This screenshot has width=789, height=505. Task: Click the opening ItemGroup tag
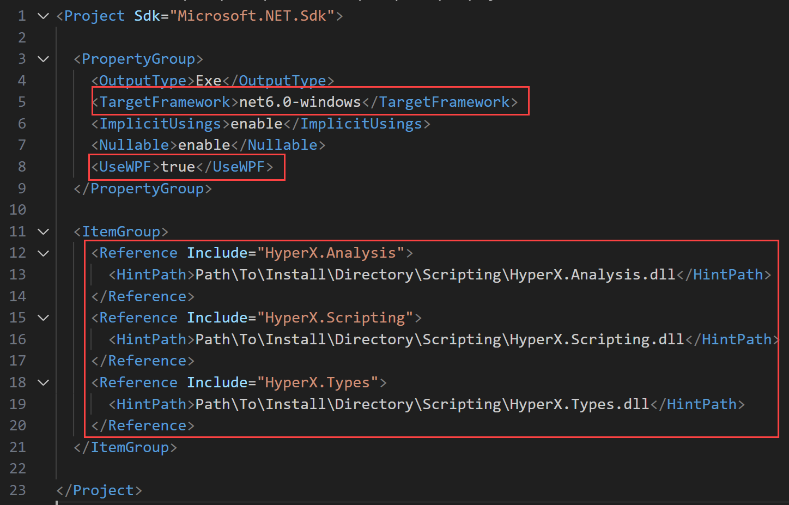pos(121,232)
